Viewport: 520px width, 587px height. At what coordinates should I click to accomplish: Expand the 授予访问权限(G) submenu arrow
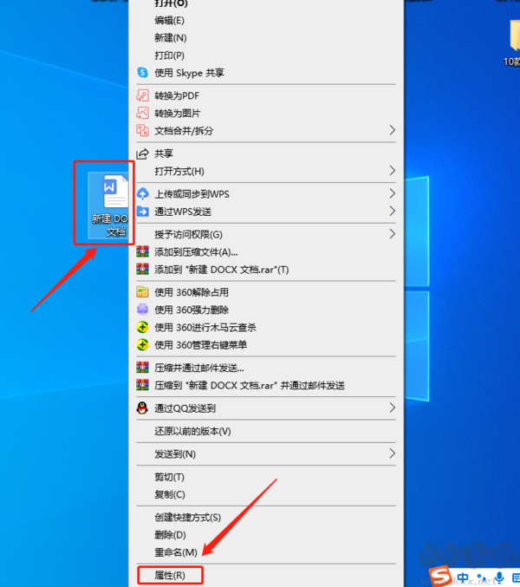coord(392,234)
